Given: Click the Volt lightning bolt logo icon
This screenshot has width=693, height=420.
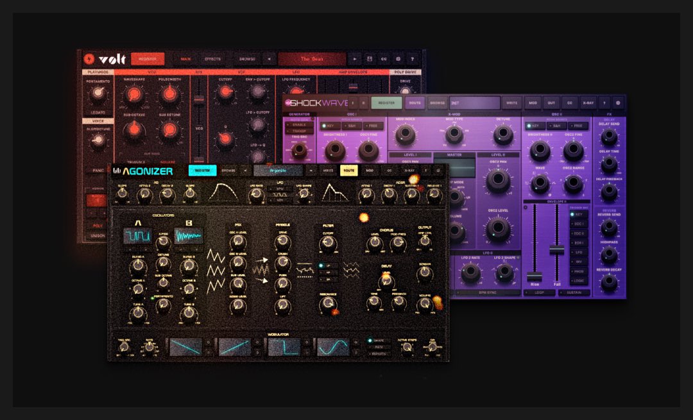Looking at the screenshot, I should click(x=89, y=59).
